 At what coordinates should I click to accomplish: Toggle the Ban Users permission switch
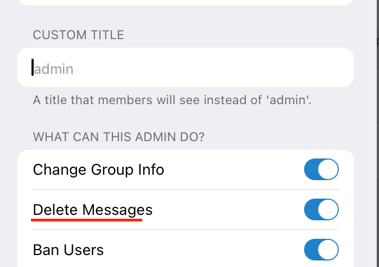pos(321,250)
